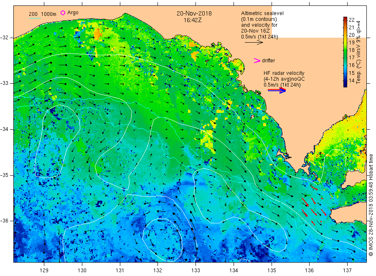376x276 pixels.
Task: Click the 'HF radar velocity' legend text
Action: click(284, 73)
